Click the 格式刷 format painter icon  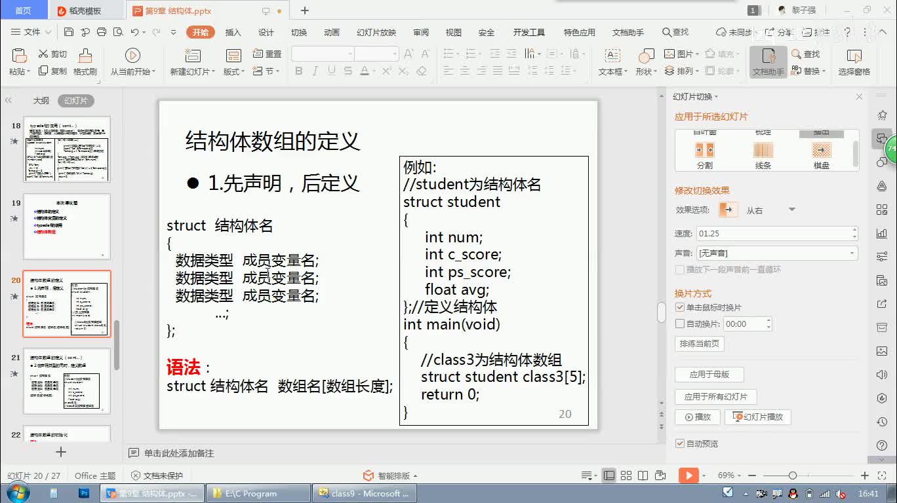coord(85,56)
